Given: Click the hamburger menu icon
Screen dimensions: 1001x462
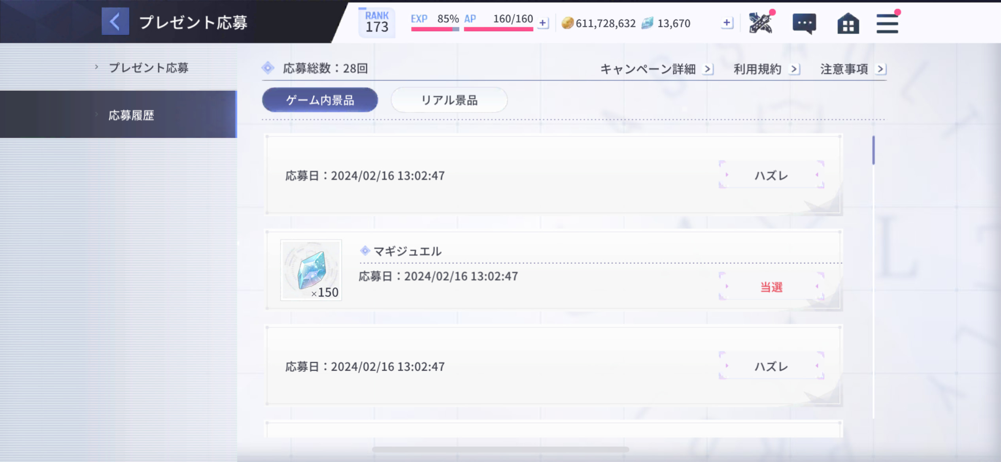Looking at the screenshot, I should coord(889,23).
